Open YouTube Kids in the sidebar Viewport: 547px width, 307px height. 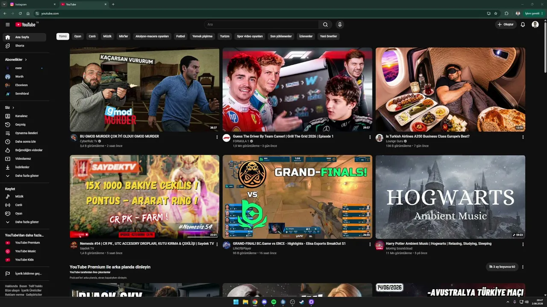(x=24, y=260)
